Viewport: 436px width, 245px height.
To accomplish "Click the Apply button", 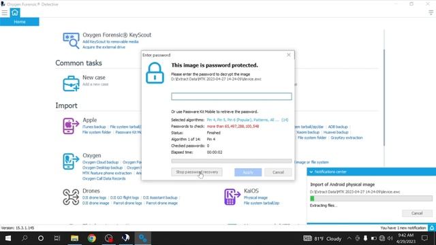I will [248, 172].
